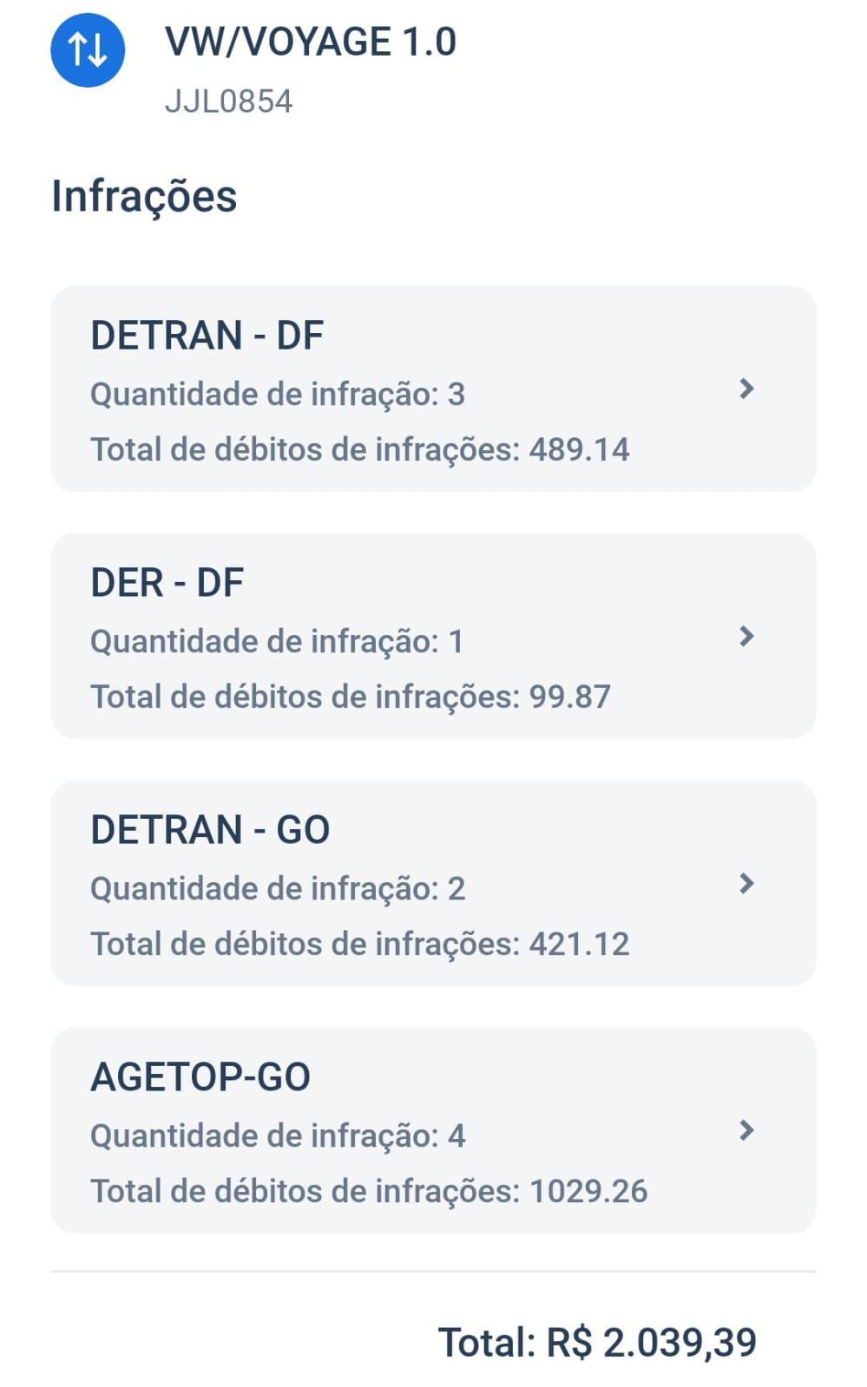
Task: Click the 421.12 debit total line
Action: click(x=360, y=945)
